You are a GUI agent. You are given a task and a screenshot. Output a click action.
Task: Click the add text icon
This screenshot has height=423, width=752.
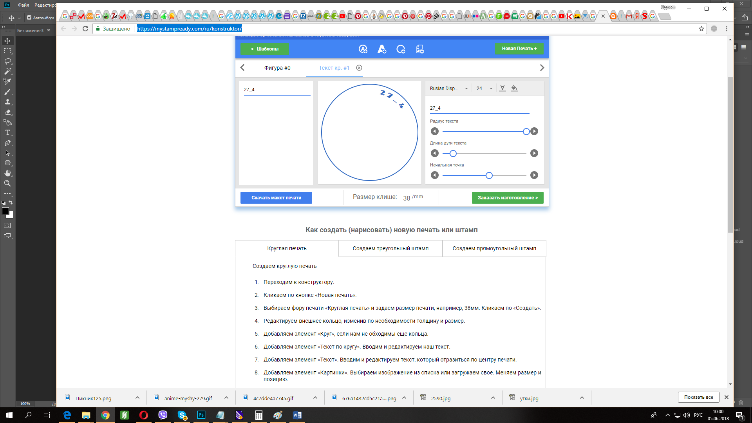click(x=381, y=49)
